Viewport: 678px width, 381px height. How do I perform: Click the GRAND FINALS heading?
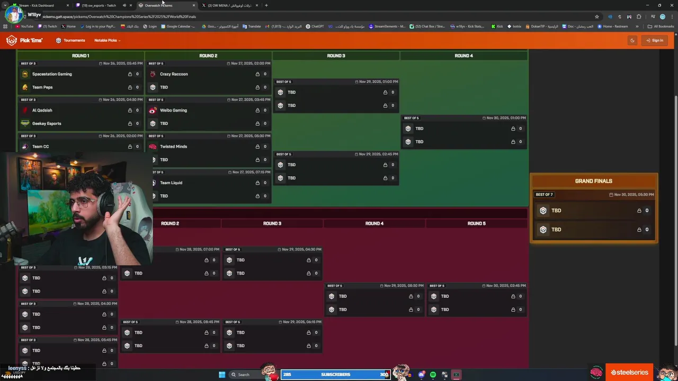click(594, 181)
